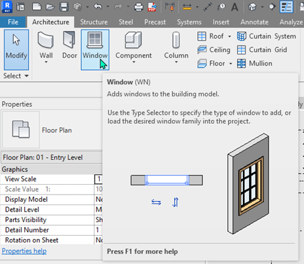Open the Floor dropdown arrow
The height and width of the screenshot is (264, 304).
(231, 64)
